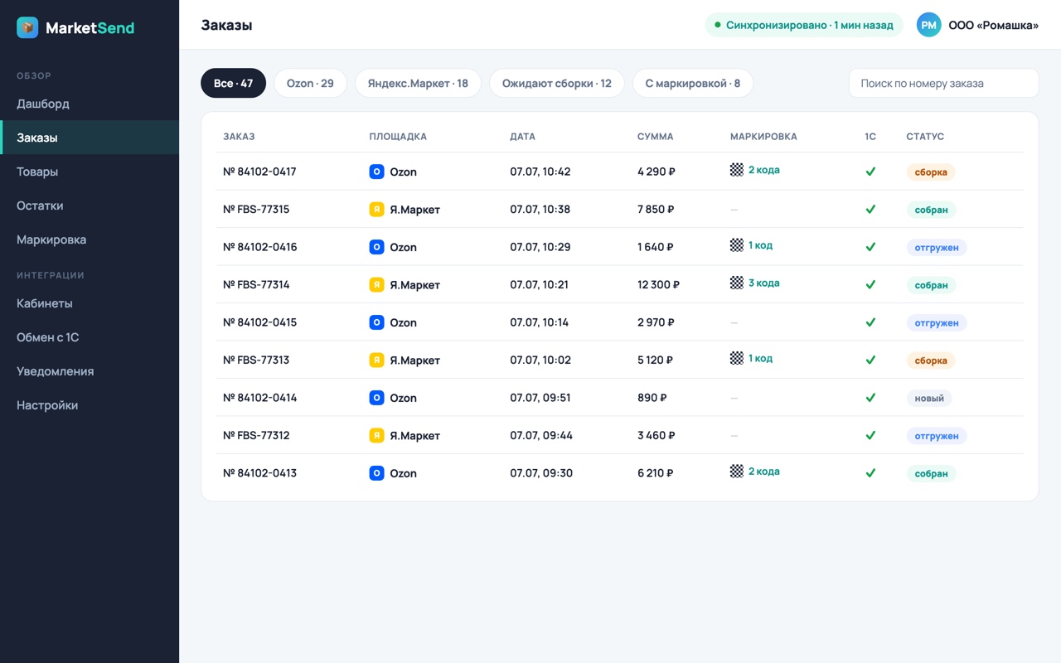Open order № FBS-77314
The image size is (1061, 663).
(256, 285)
